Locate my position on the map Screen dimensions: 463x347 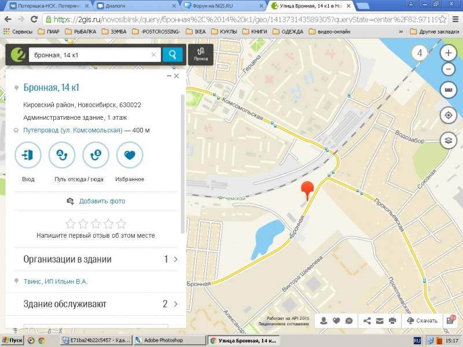(x=448, y=115)
